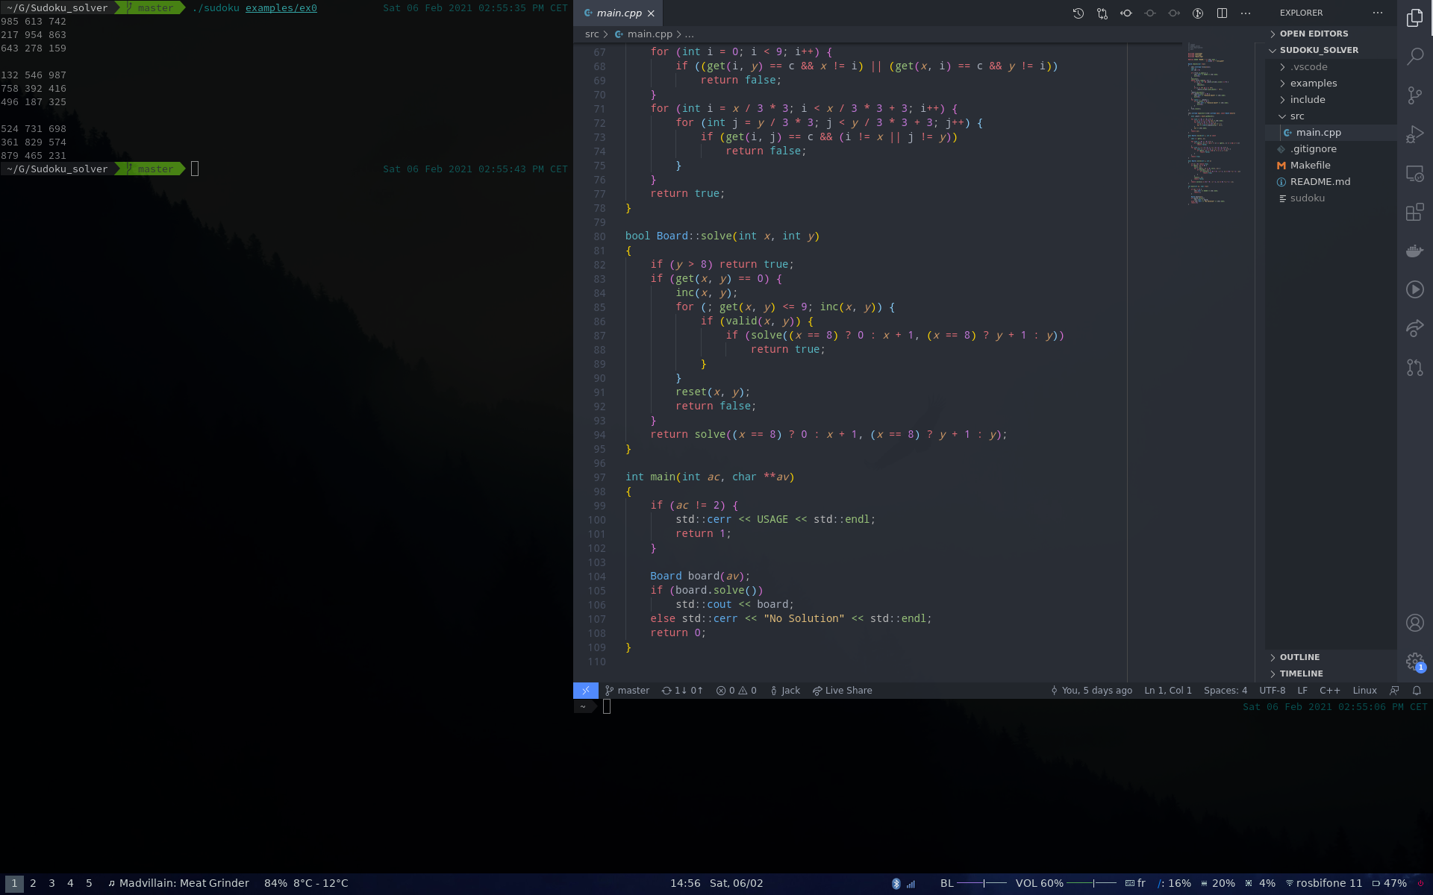Screen dimensions: 1433x895
Task: Click Live Share in the status bar
Action: click(843, 691)
